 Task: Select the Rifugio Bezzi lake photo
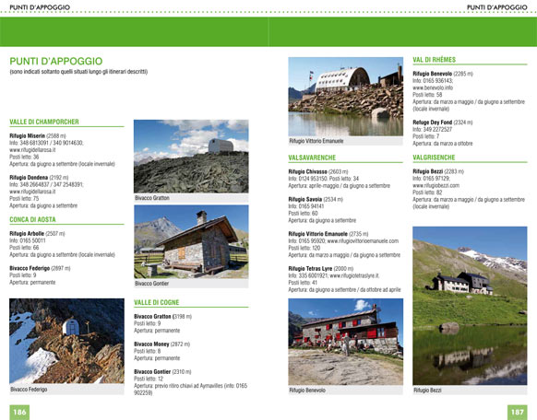(x=470, y=306)
